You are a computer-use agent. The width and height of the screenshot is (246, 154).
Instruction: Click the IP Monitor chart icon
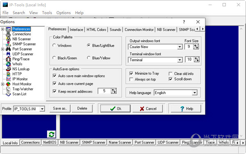coord(8,79)
